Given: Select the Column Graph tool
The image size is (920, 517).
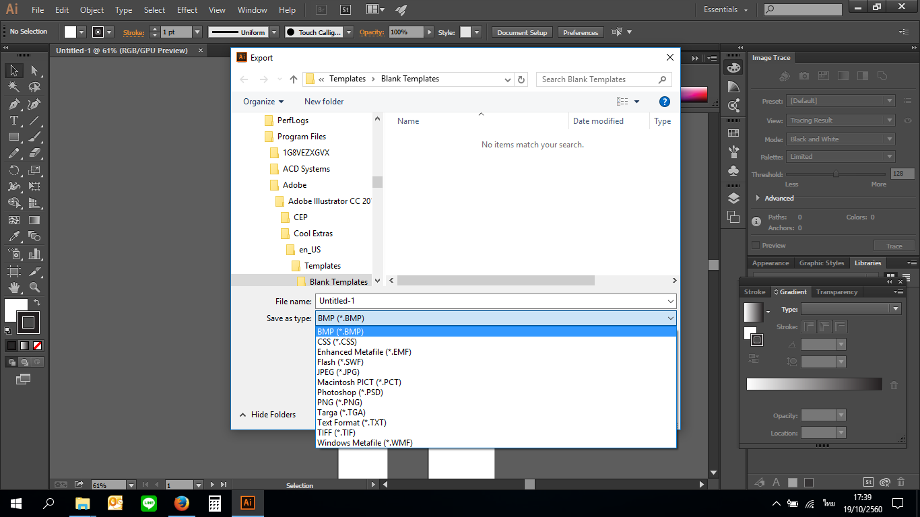Looking at the screenshot, I should [x=34, y=254].
